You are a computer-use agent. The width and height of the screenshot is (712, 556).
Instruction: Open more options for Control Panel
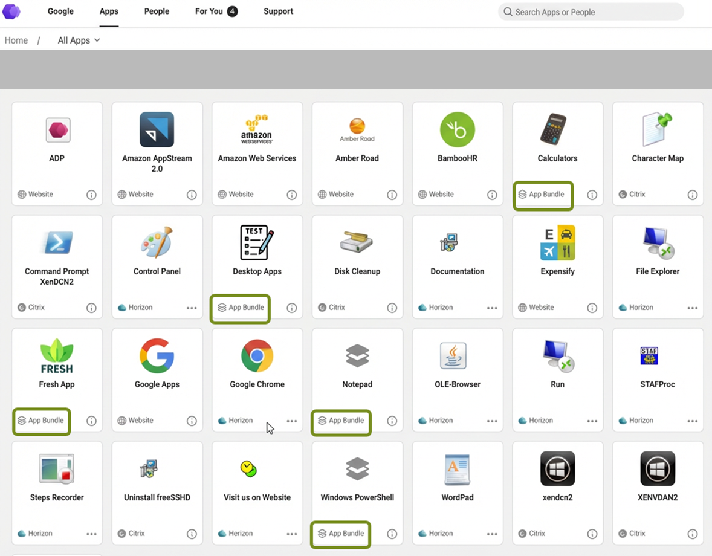(192, 308)
